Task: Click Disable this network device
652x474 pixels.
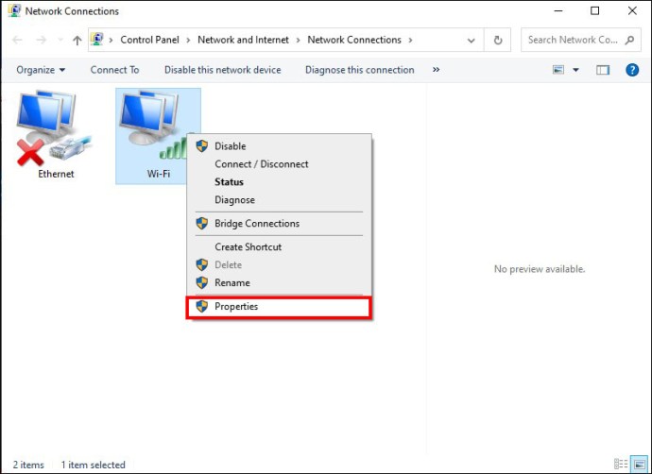Action: point(222,70)
